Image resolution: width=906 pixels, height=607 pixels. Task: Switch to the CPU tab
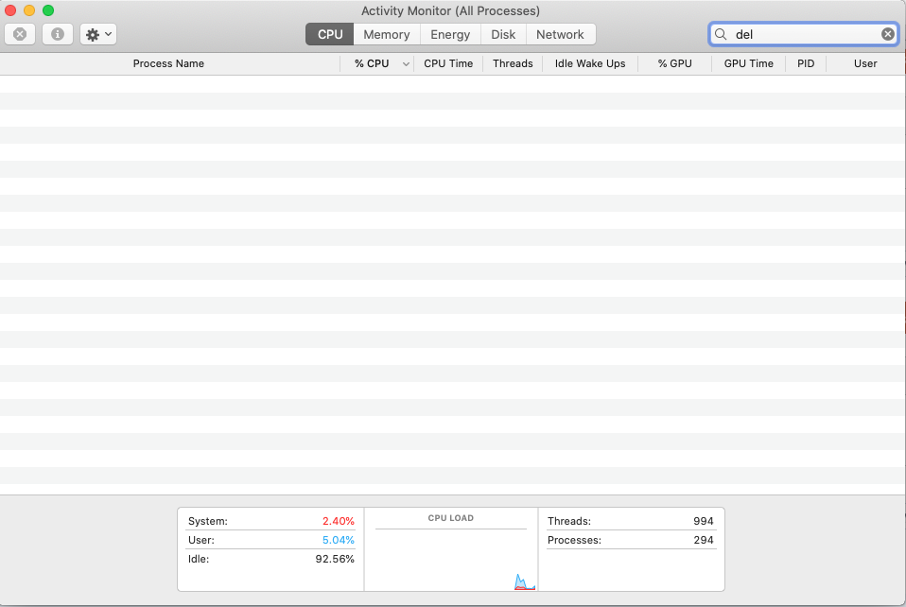pyautogui.click(x=330, y=34)
